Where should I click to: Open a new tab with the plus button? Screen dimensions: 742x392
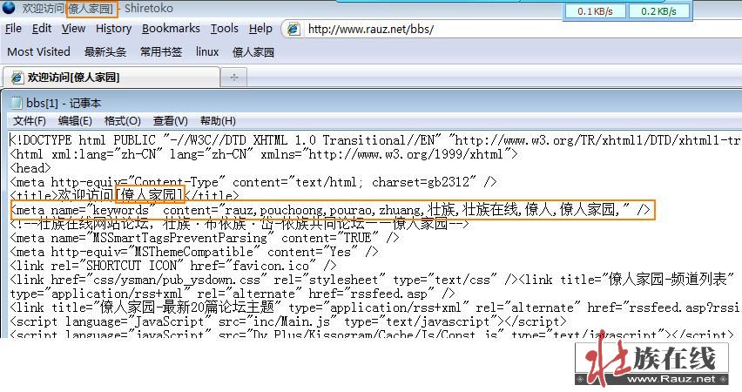tap(233, 78)
